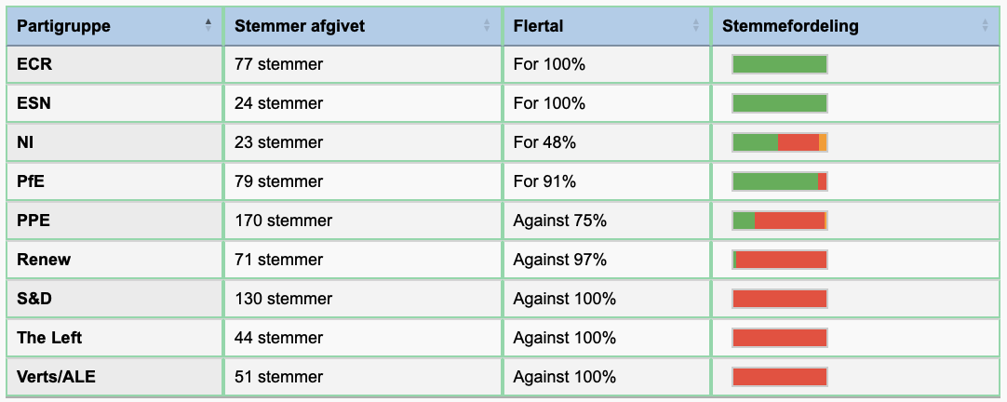Click sort arrows in Stemmefordeling column header
This screenshot has height=402, width=1007.
click(x=986, y=26)
